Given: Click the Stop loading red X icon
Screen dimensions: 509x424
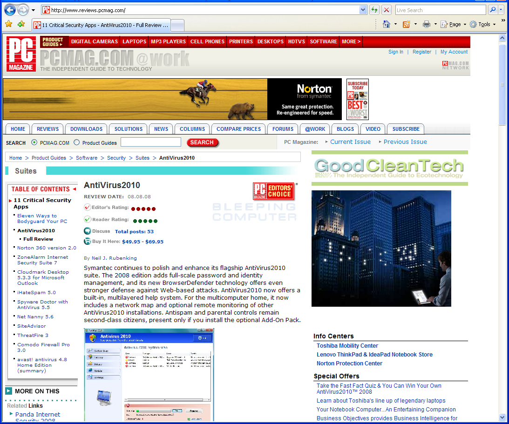Looking at the screenshot, I should tap(387, 10).
